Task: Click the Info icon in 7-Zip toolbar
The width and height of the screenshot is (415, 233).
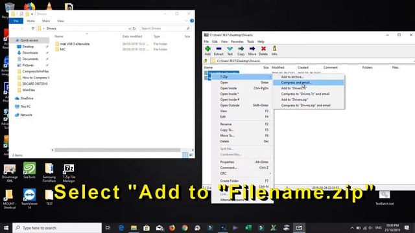Action: (x=274, y=49)
